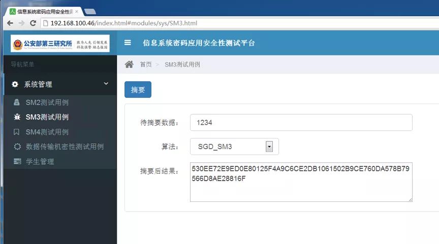Click the icon beside 数据传输机密性测试用例

pos(17,147)
